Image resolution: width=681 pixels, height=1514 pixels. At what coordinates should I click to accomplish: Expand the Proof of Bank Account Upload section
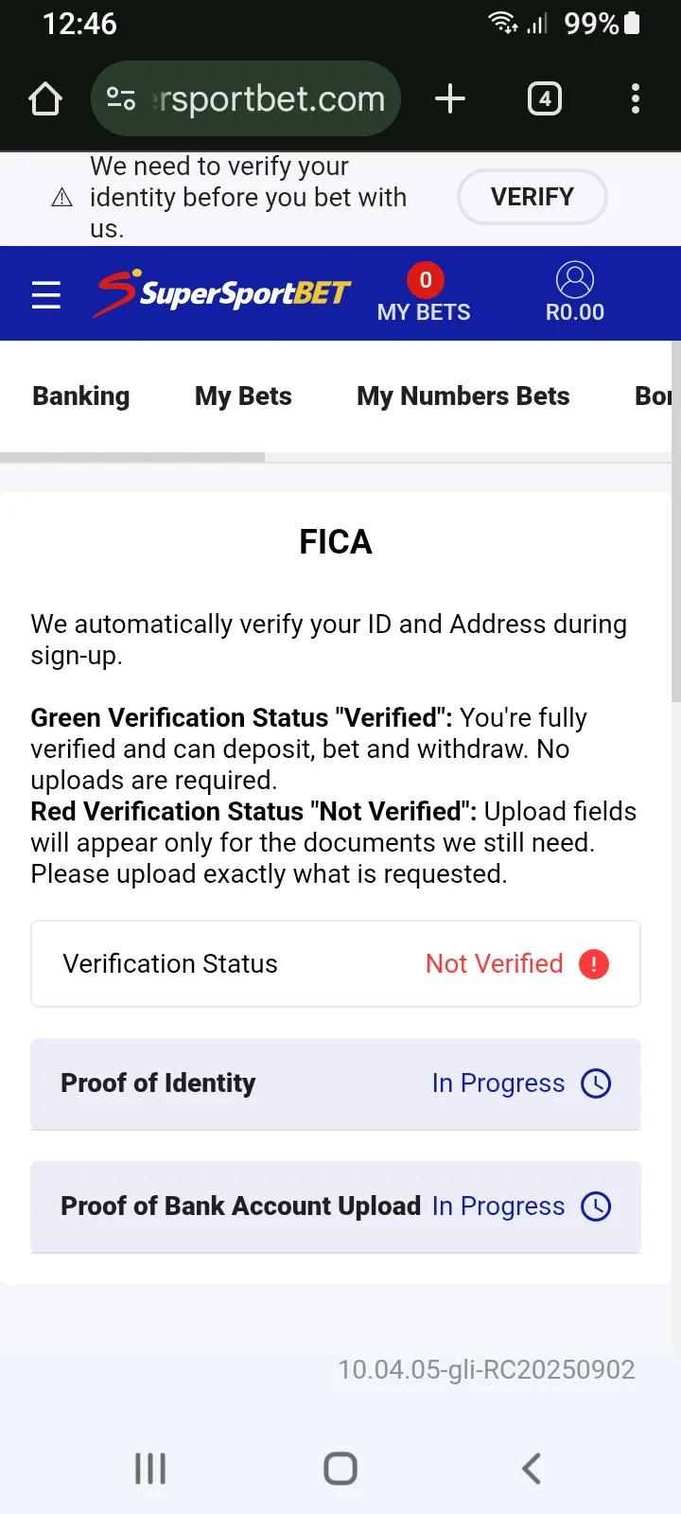tap(336, 1206)
